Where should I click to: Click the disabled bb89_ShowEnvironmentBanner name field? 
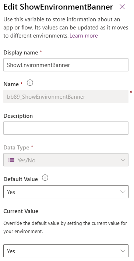coord(66,96)
